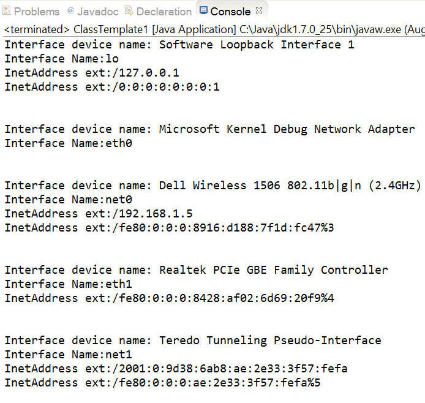Click the Dell Wireless 1506 device line

pyautogui.click(x=212, y=186)
